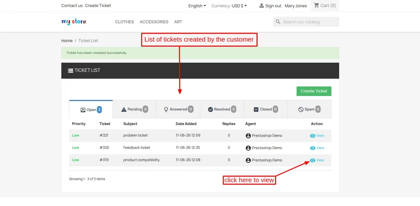Click 'Showing 1 - 3 of 3 items' text

87,179
